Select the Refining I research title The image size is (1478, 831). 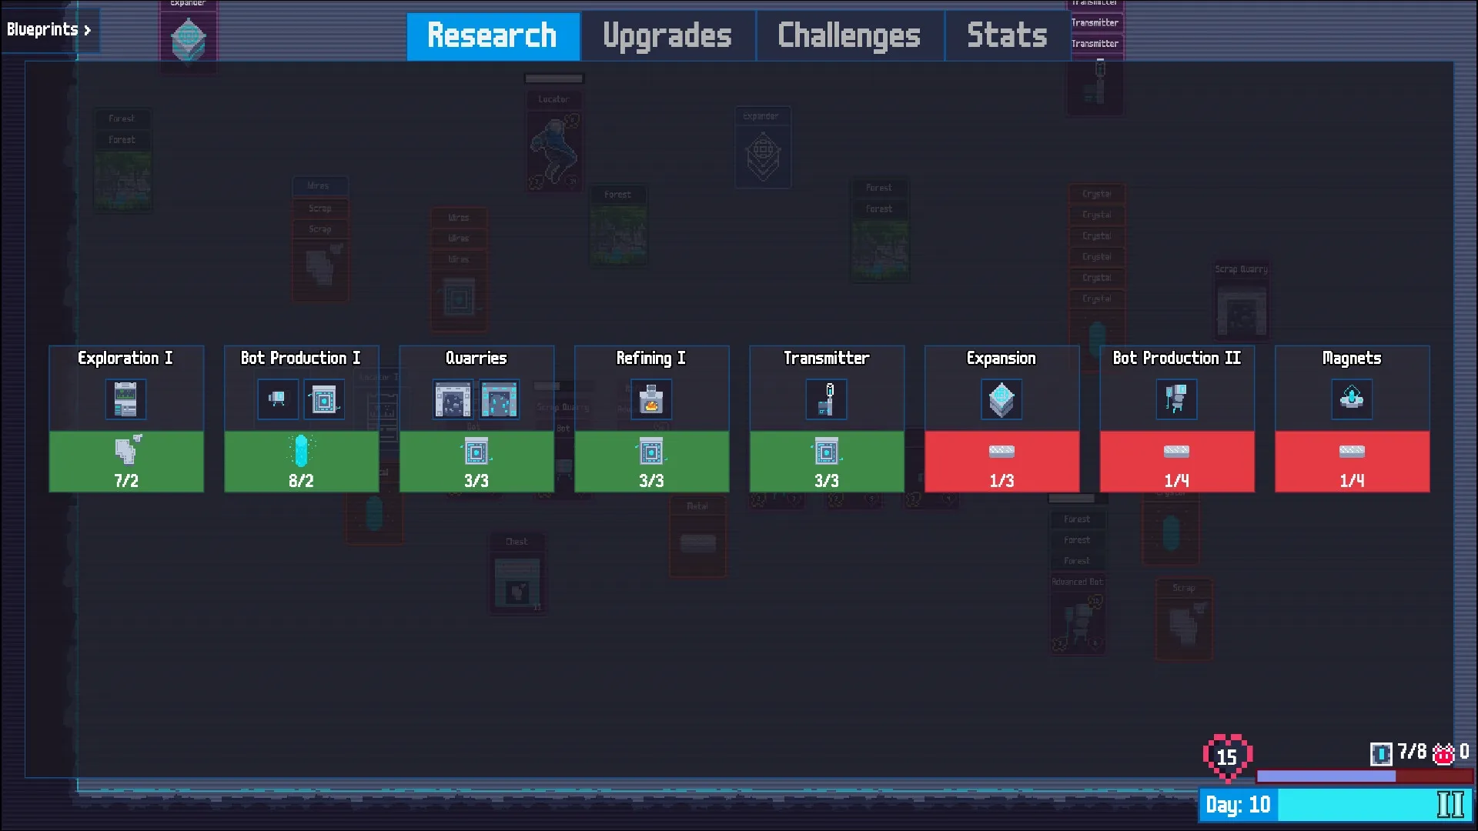click(x=651, y=359)
